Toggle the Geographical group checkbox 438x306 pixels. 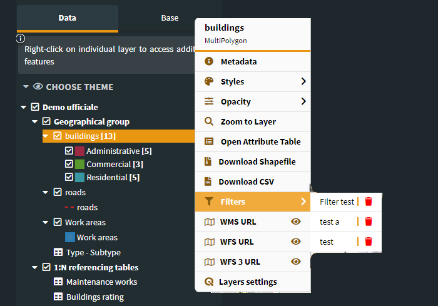tap(46, 121)
